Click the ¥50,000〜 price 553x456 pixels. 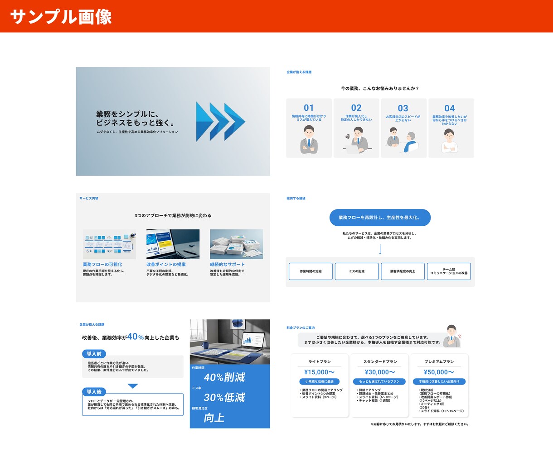coord(439,372)
